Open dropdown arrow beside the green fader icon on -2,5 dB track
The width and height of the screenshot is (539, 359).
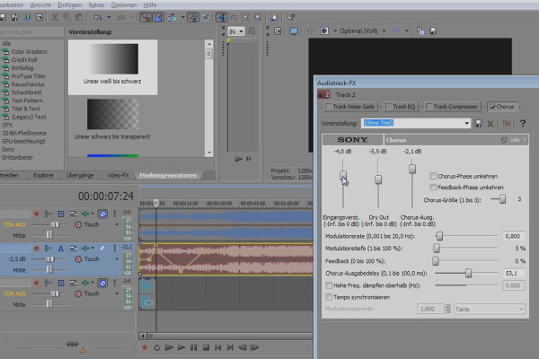click(x=93, y=248)
